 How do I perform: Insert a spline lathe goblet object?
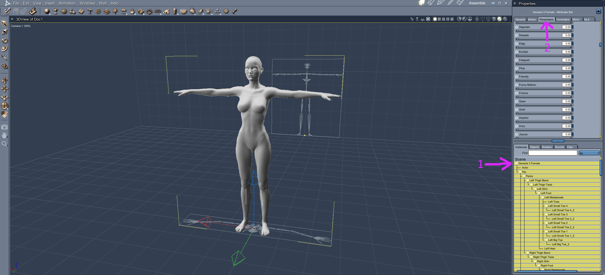(55, 11)
